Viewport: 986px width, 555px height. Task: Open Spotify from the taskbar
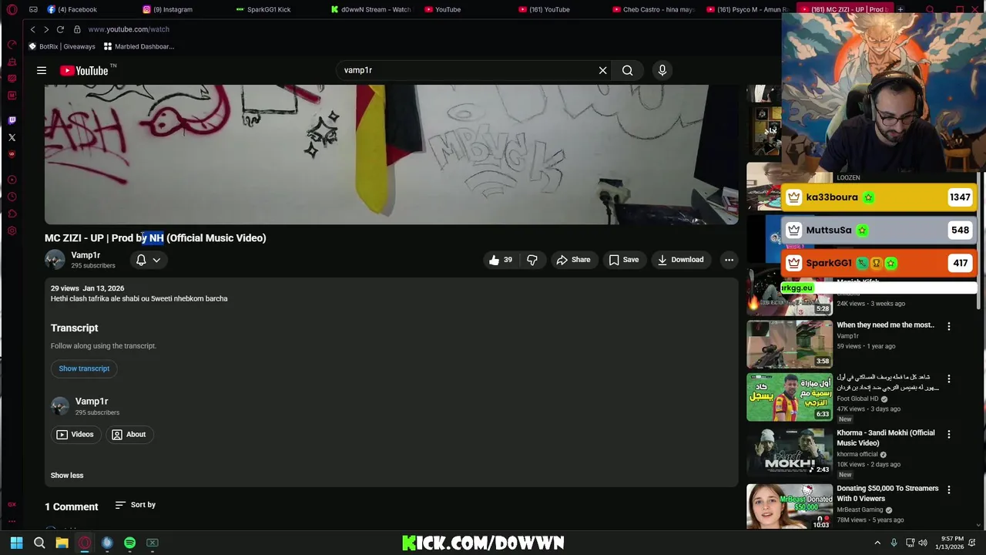coord(129,543)
